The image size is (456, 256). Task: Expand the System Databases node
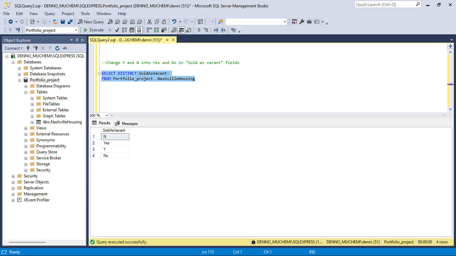[19, 68]
